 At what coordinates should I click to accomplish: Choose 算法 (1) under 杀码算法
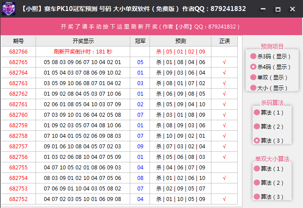pyautogui.click(x=269, y=112)
